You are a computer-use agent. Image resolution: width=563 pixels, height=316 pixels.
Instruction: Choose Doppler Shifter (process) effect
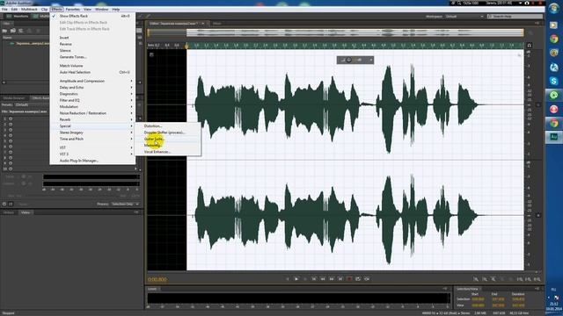point(168,133)
